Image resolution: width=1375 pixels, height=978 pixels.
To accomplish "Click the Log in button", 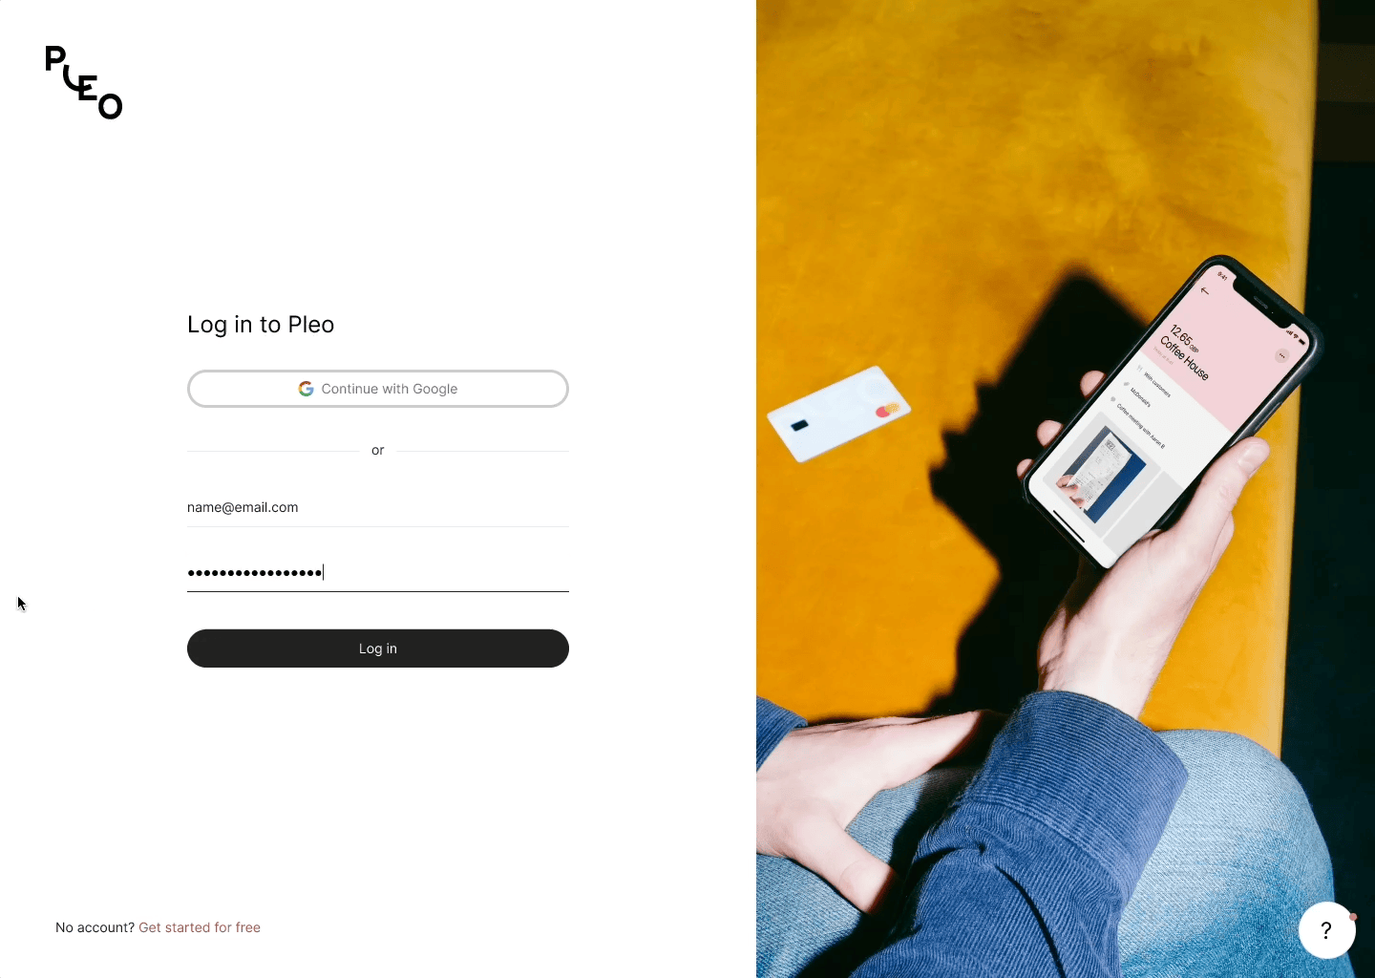I will (378, 648).
